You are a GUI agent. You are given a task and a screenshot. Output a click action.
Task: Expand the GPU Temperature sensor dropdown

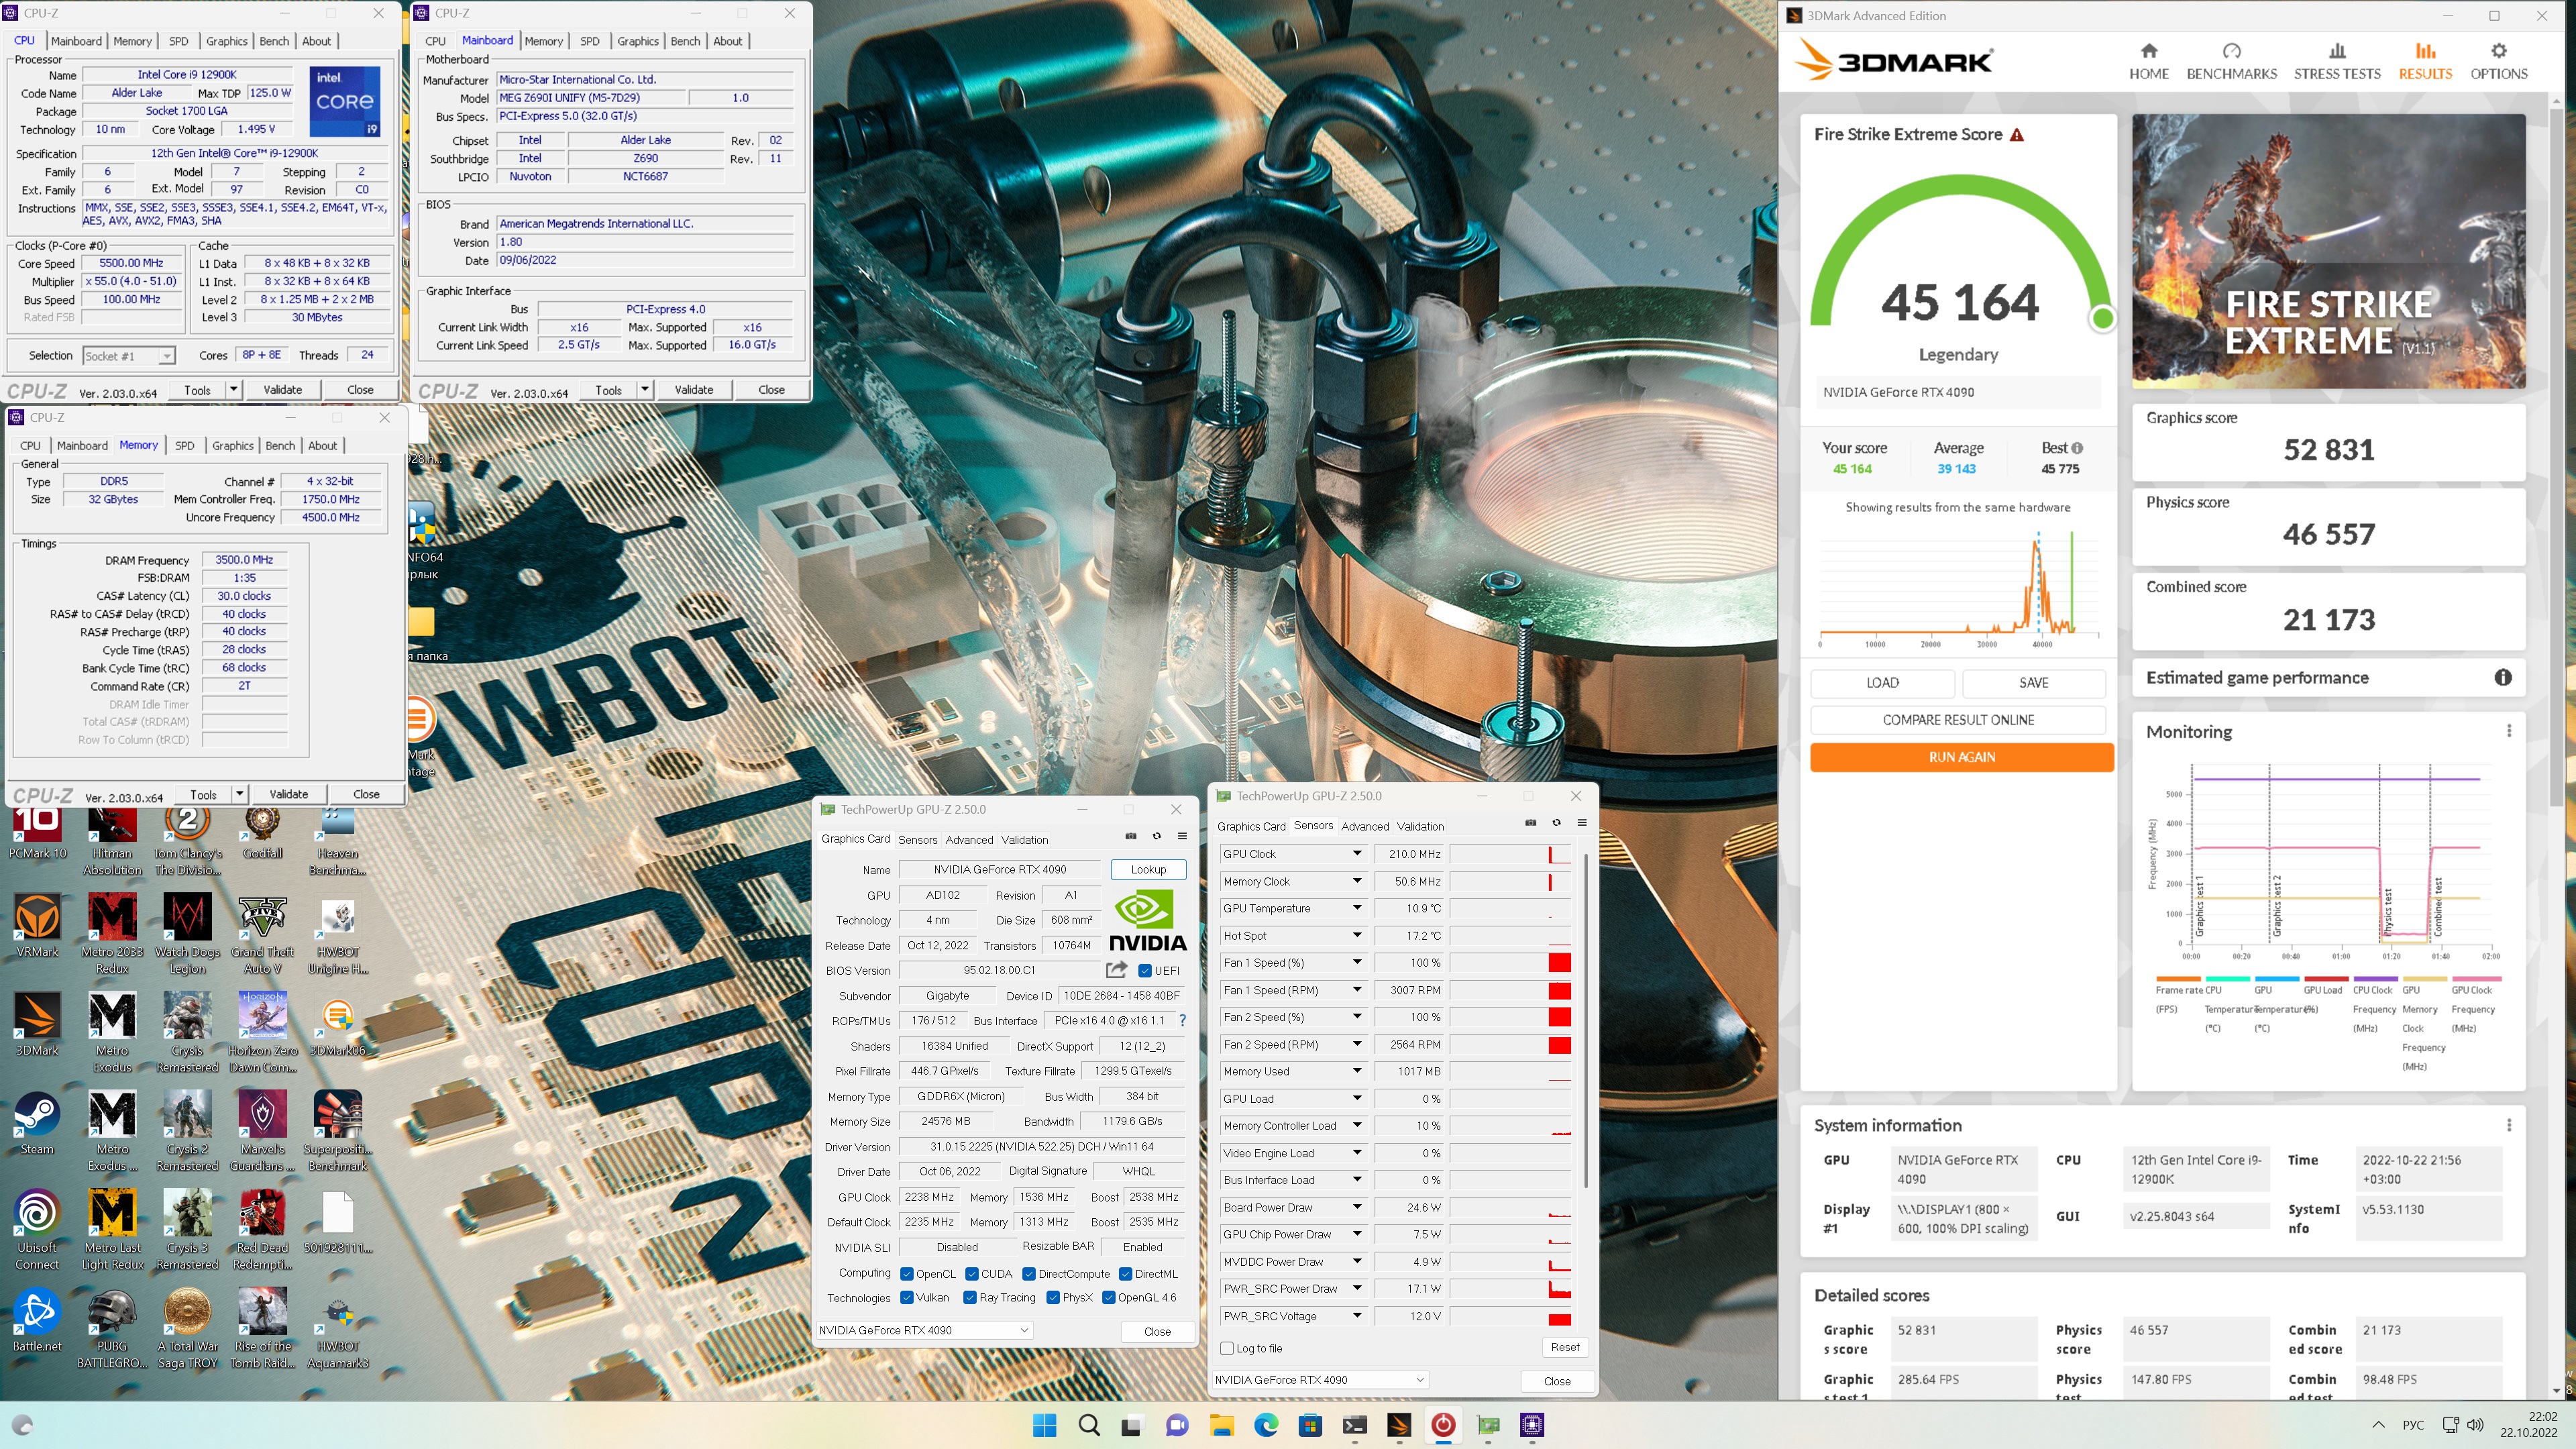click(x=1356, y=908)
